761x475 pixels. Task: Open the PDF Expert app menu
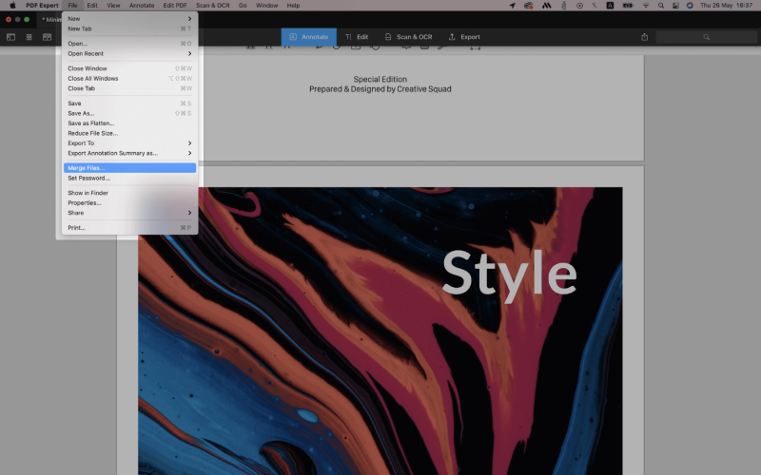pyautogui.click(x=42, y=6)
